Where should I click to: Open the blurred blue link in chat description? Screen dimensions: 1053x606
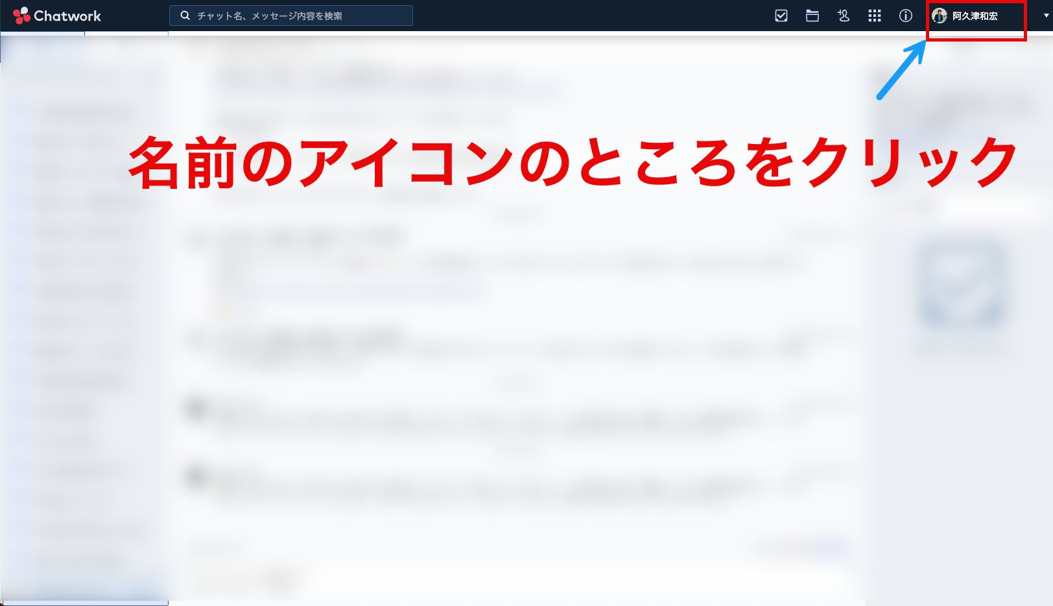pyautogui.click(x=389, y=91)
